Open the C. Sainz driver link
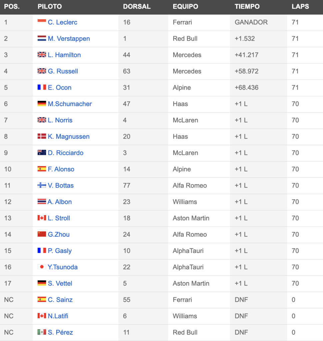The width and height of the screenshot is (323, 341). click(x=60, y=299)
